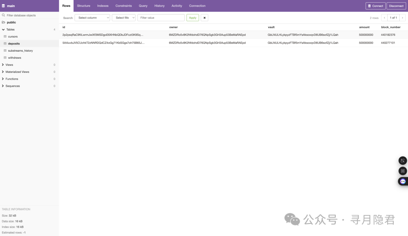Image resolution: width=408 pixels, height=236 pixels.
Task: Click the Filter value input field
Action: pos(161,18)
